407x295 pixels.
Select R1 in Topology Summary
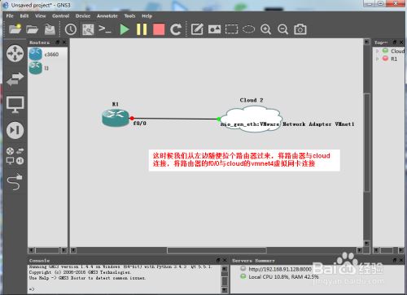coord(394,59)
